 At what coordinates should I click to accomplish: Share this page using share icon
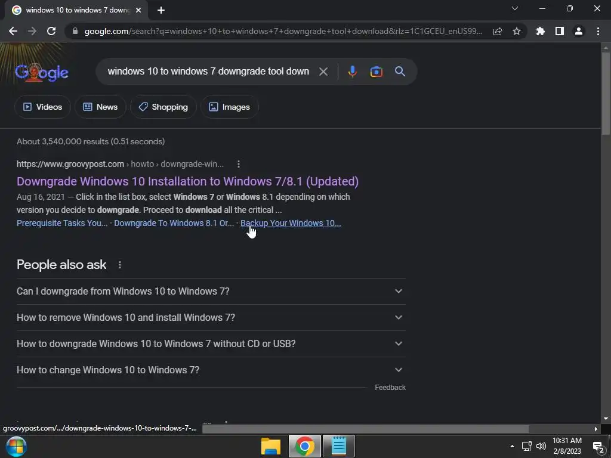tap(498, 31)
